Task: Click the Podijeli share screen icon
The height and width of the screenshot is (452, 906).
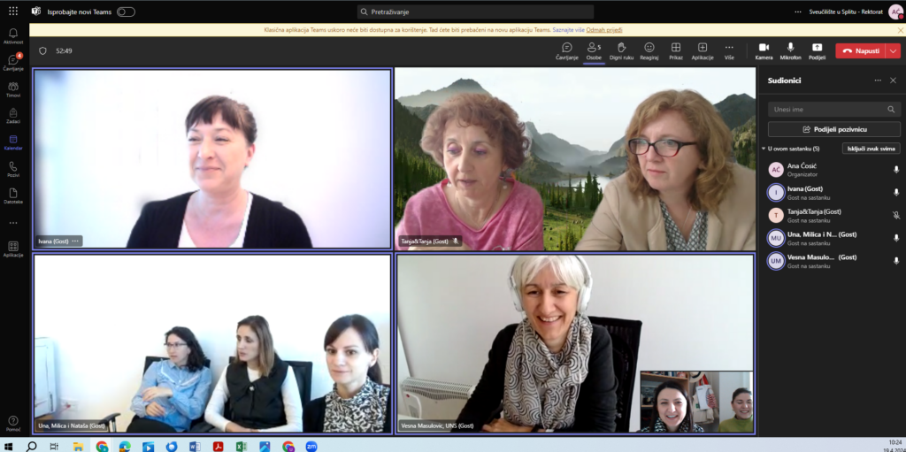Action: (817, 50)
